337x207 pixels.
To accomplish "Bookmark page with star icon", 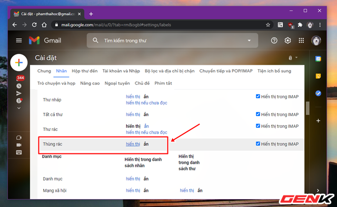I will pyautogui.click(x=268, y=25).
